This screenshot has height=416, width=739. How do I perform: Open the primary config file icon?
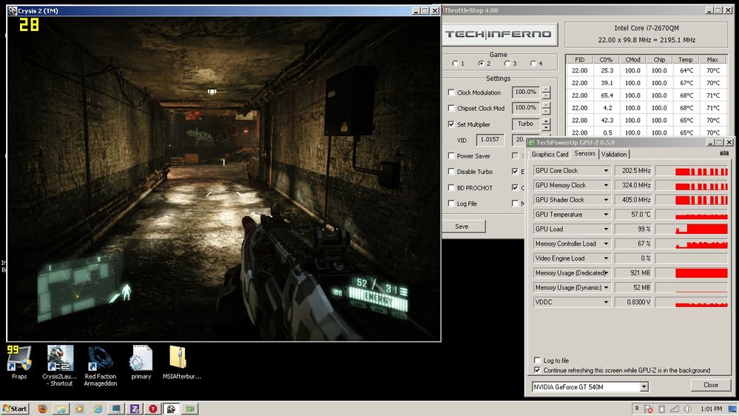coord(141,362)
